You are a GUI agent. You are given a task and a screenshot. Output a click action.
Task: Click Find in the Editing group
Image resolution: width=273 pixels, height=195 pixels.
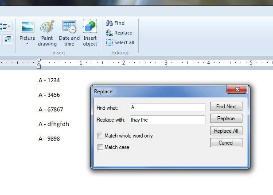(115, 23)
